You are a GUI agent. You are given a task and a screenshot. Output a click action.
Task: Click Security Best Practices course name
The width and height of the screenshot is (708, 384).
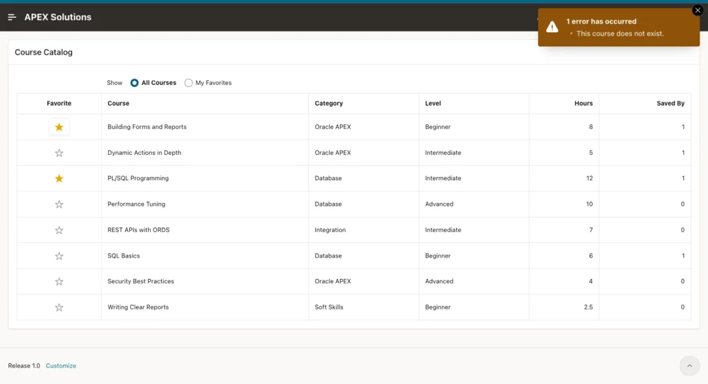pos(140,281)
